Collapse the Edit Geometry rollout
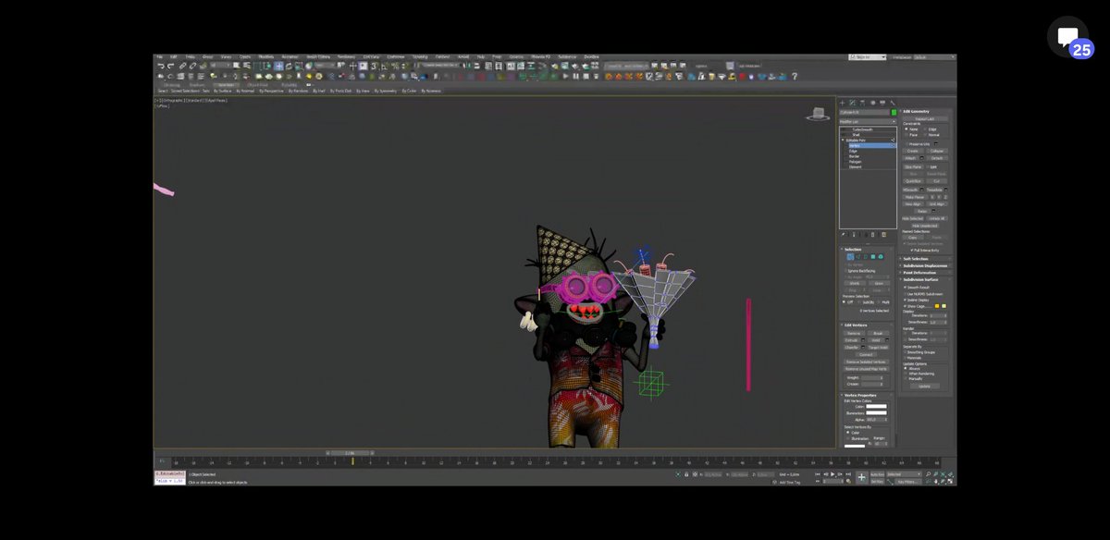This screenshot has height=540, width=1110. [924, 111]
